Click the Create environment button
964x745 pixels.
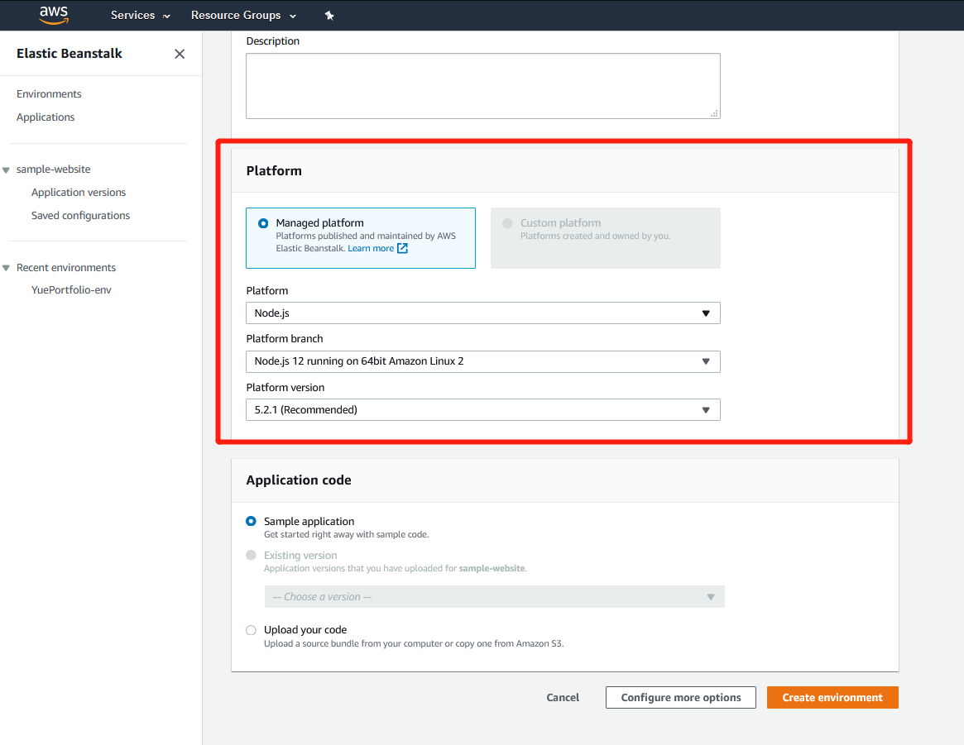tap(832, 698)
